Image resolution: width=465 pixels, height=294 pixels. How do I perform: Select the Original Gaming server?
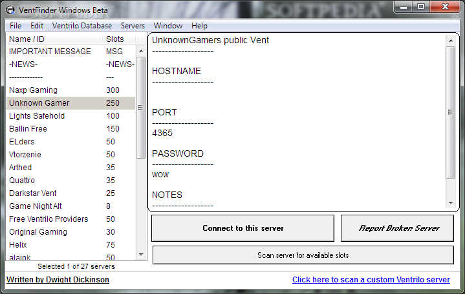(x=70, y=232)
